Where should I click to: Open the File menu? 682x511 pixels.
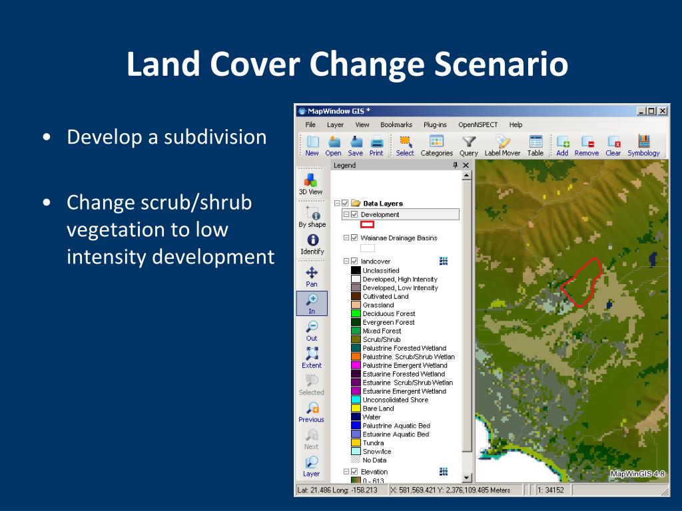(310, 124)
